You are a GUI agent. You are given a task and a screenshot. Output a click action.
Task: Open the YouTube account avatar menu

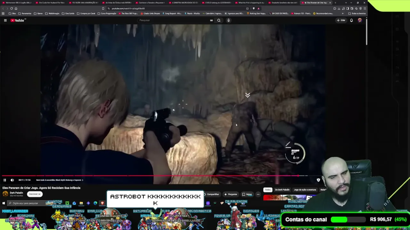[x=360, y=20]
